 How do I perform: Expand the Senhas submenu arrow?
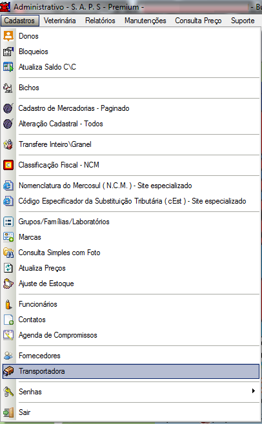[254, 390]
